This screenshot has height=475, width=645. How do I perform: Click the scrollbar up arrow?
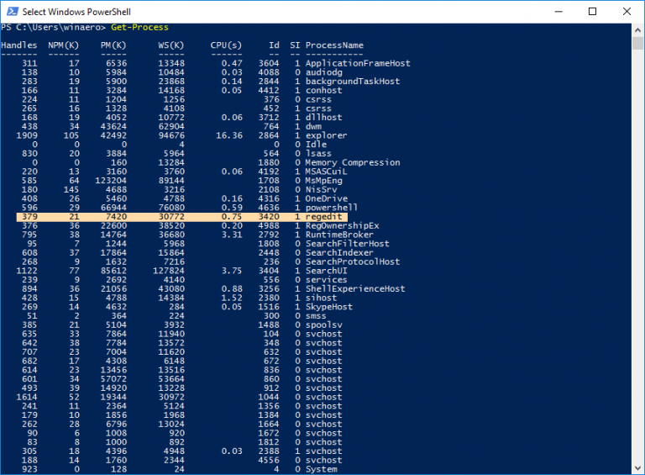tap(637, 29)
